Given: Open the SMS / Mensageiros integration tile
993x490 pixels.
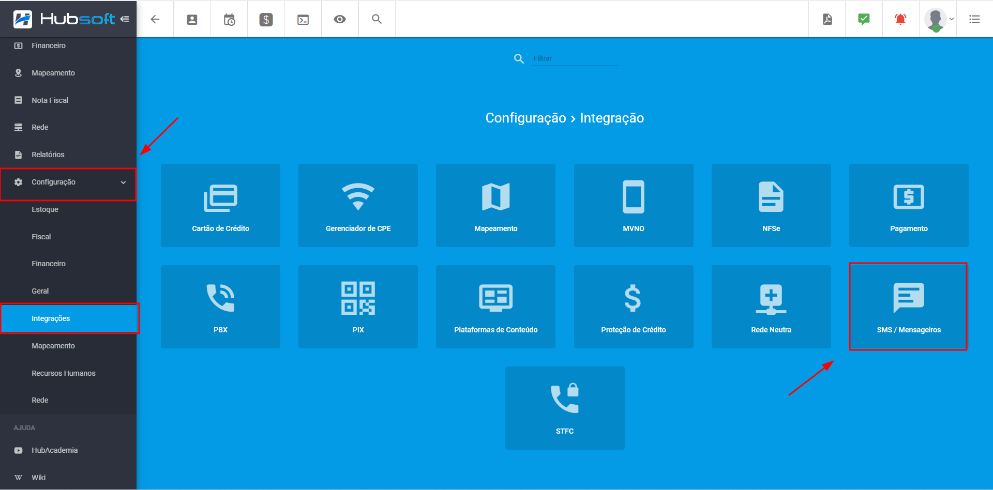Looking at the screenshot, I should (908, 307).
